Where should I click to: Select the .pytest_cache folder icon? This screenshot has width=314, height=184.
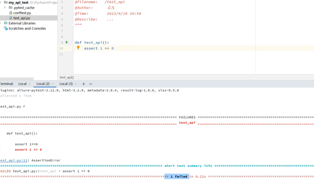point(11,8)
